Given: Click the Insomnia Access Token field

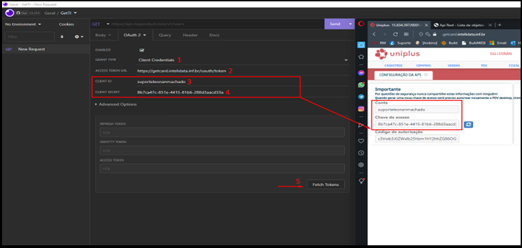Looking at the screenshot, I should click(222, 169).
